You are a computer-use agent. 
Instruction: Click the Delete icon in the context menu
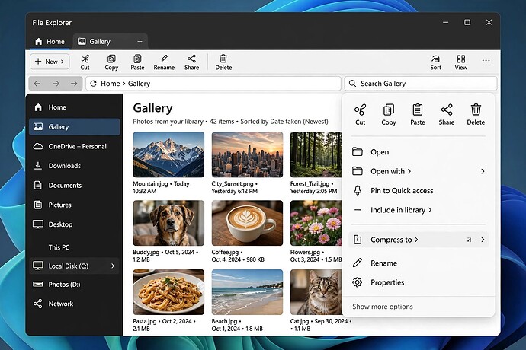click(x=476, y=110)
